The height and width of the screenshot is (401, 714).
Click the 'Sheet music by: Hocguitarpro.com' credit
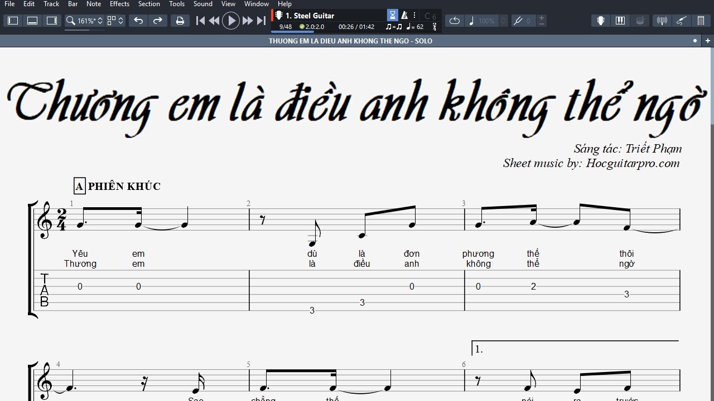(x=591, y=163)
